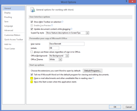Toggle Open e-mail attachments in reading view
This screenshot has height=111, width=137.
[32, 78]
